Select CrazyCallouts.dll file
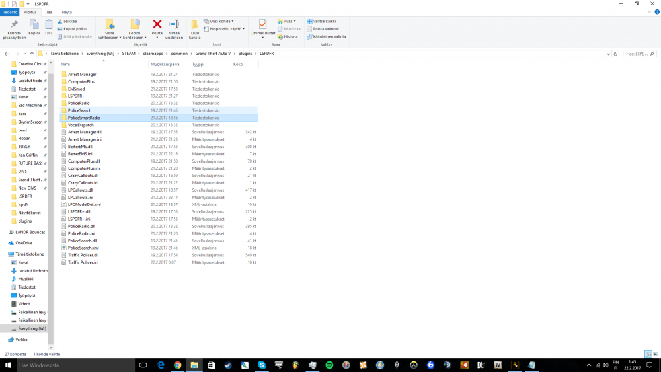 click(83, 176)
